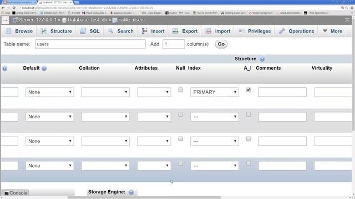355x199 pixels.
Task: Click the Import tab icon
Action: coord(209,31)
